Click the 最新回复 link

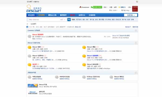[x=135, y=27]
